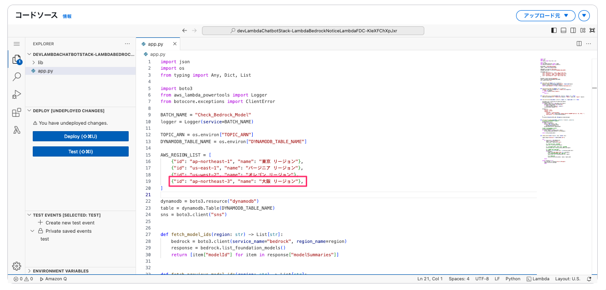Open round arrow dropdown beside アップロード元

click(x=584, y=16)
